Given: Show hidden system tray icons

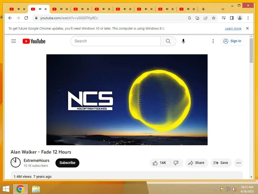Looking at the screenshot, I should tap(216, 189).
